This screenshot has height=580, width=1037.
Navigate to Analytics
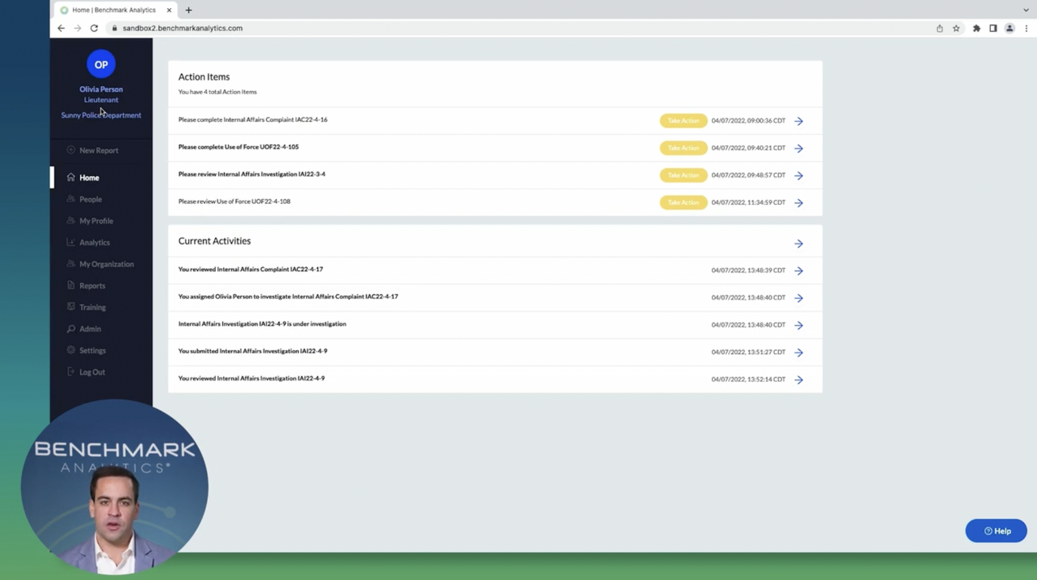(88, 242)
